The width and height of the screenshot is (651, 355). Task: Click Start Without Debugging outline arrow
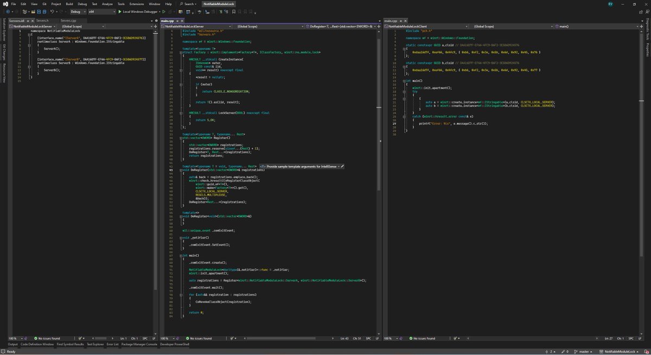(164, 11)
